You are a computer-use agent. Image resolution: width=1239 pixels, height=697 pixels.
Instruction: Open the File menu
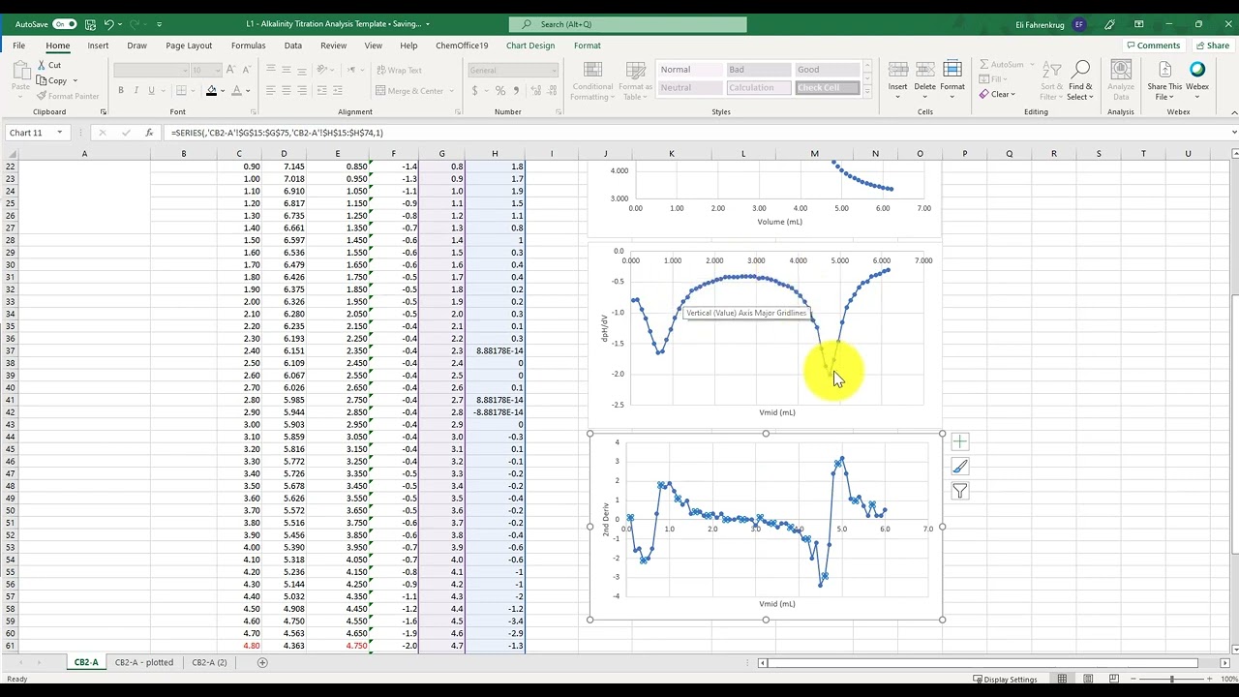[x=18, y=45]
